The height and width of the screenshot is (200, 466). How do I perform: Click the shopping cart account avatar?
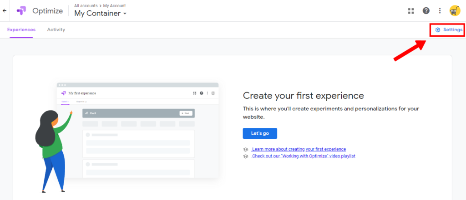coord(455,11)
